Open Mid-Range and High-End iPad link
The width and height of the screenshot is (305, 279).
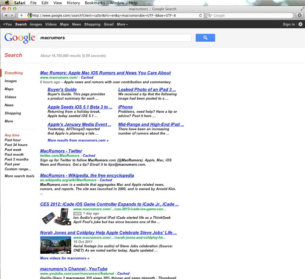click(x=151, y=125)
